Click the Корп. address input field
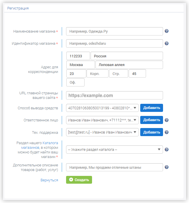Screen dimensions: 189x203 98,74
